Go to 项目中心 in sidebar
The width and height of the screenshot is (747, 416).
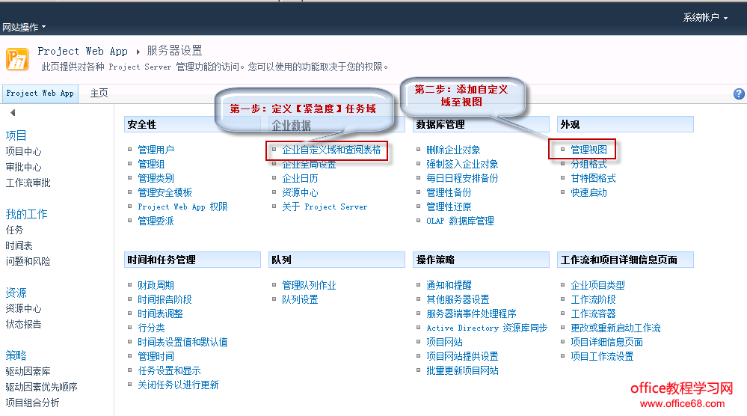point(23,152)
